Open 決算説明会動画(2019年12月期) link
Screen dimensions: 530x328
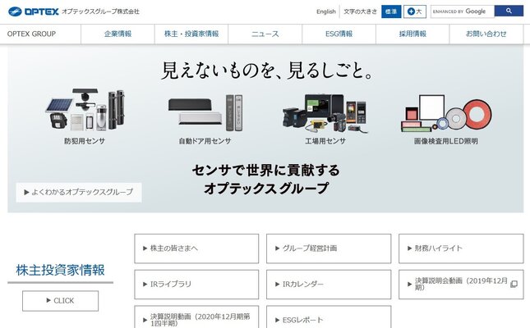pos(461,285)
